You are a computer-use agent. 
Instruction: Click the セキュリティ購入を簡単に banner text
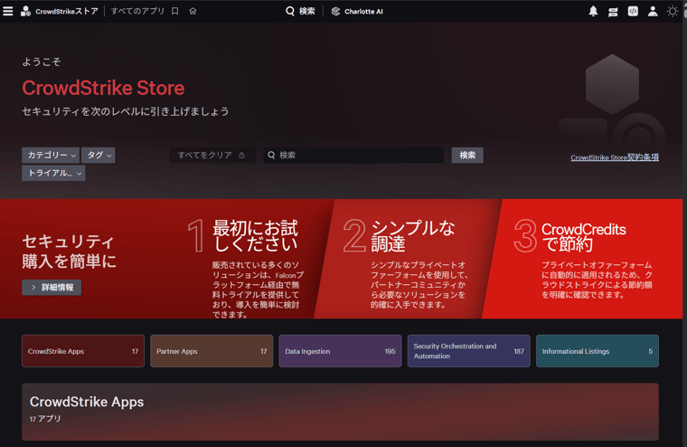(70, 251)
